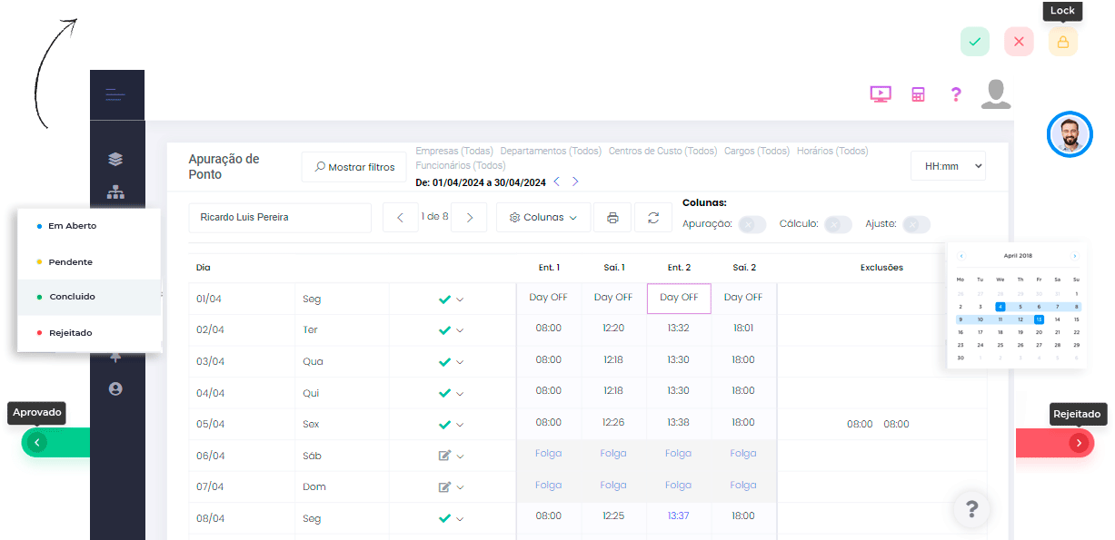Toggle the Ajuste column switch
The width and height of the screenshot is (1115, 540).
(x=916, y=224)
